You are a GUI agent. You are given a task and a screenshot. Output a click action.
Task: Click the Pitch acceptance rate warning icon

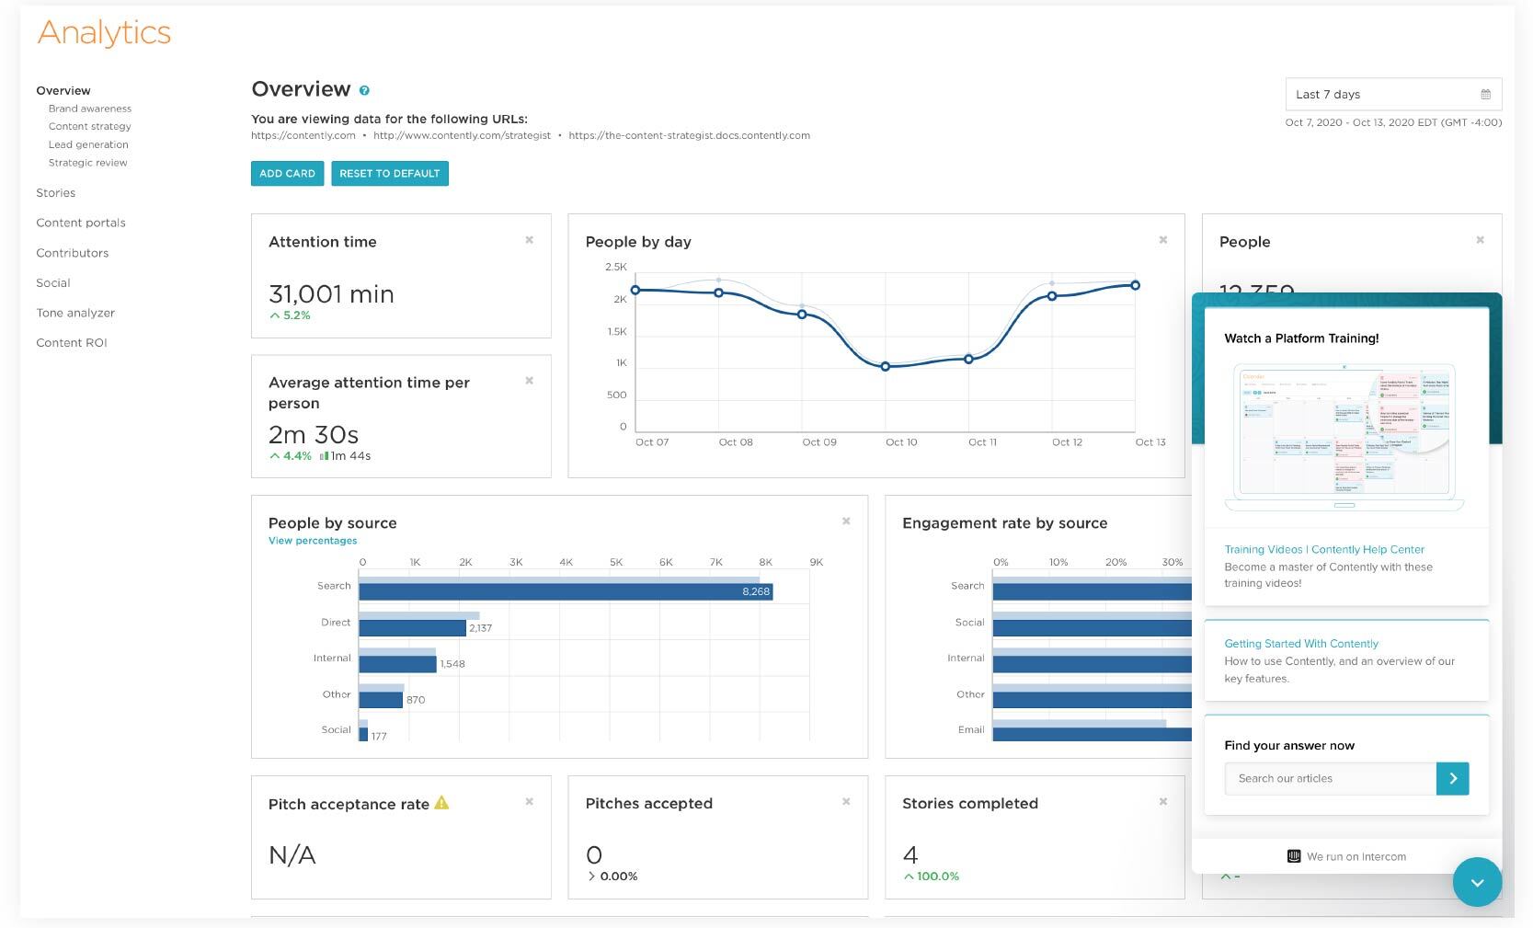[441, 803]
